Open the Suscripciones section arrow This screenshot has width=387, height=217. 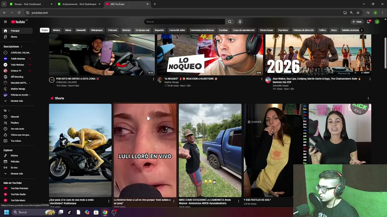point(21,47)
